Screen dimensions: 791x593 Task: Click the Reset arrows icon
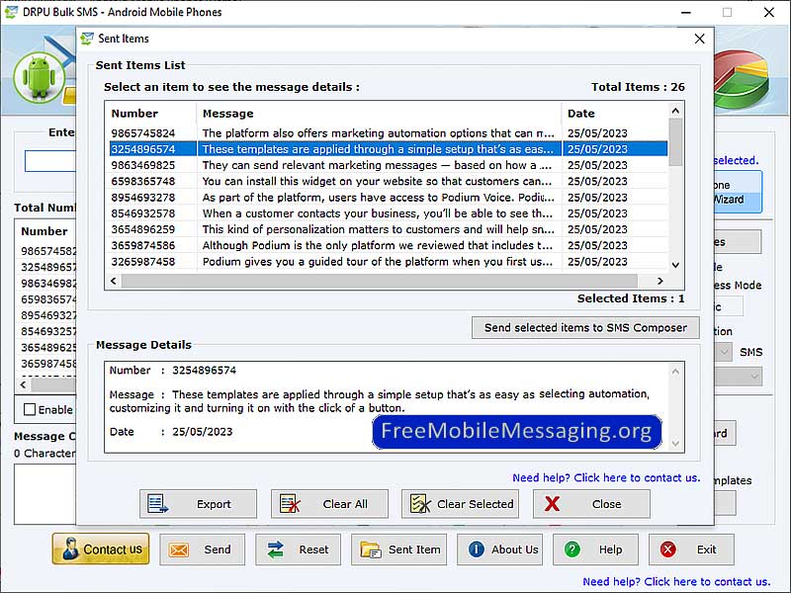(276, 550)
